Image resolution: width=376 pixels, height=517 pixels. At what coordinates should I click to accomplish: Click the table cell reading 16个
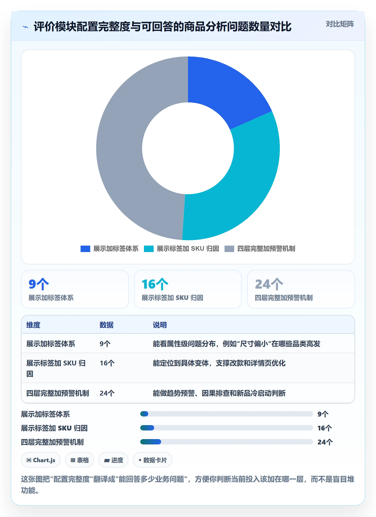point(107,363)
